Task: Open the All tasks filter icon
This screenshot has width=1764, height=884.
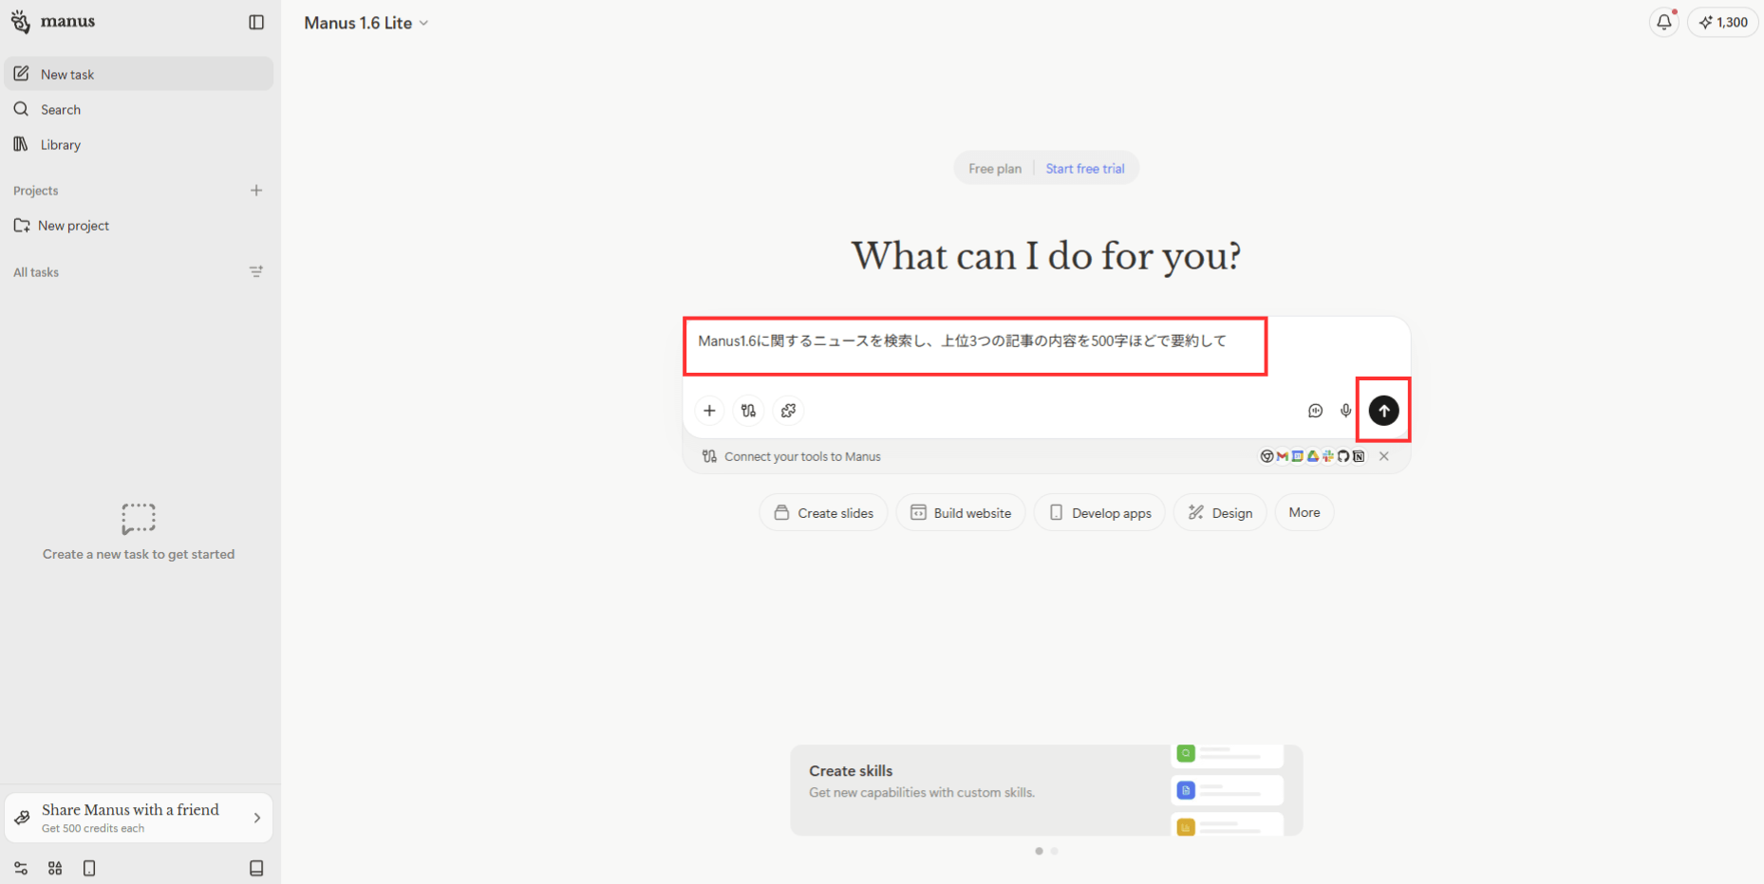Action: [x=256, y=272]
